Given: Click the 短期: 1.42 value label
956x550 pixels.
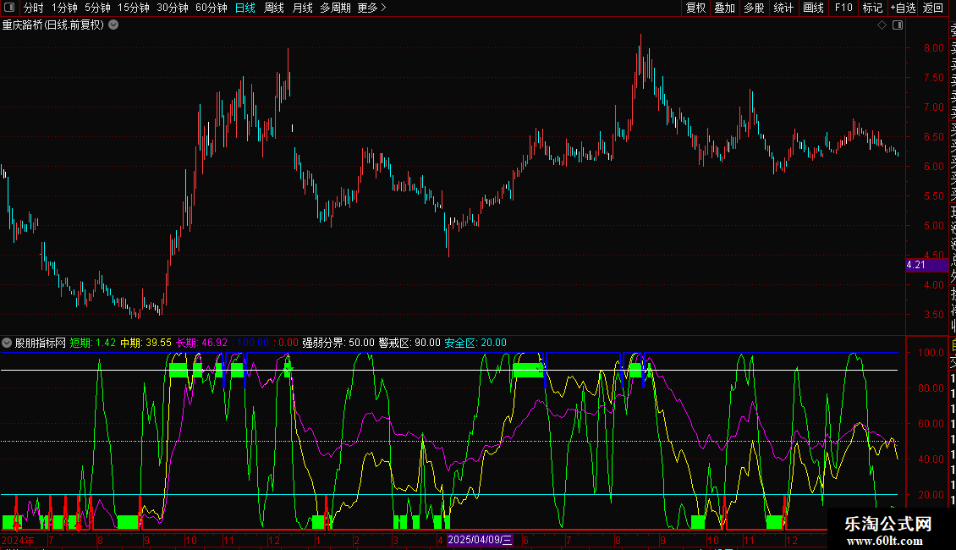Looking at the screenshot, I should coord(93,343).
